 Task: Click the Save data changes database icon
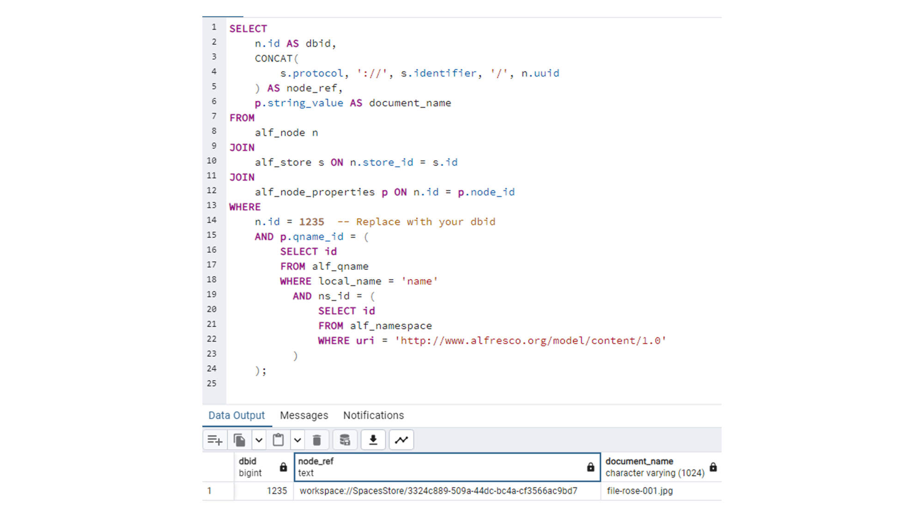pyautogui.click(x=345, y=440)
